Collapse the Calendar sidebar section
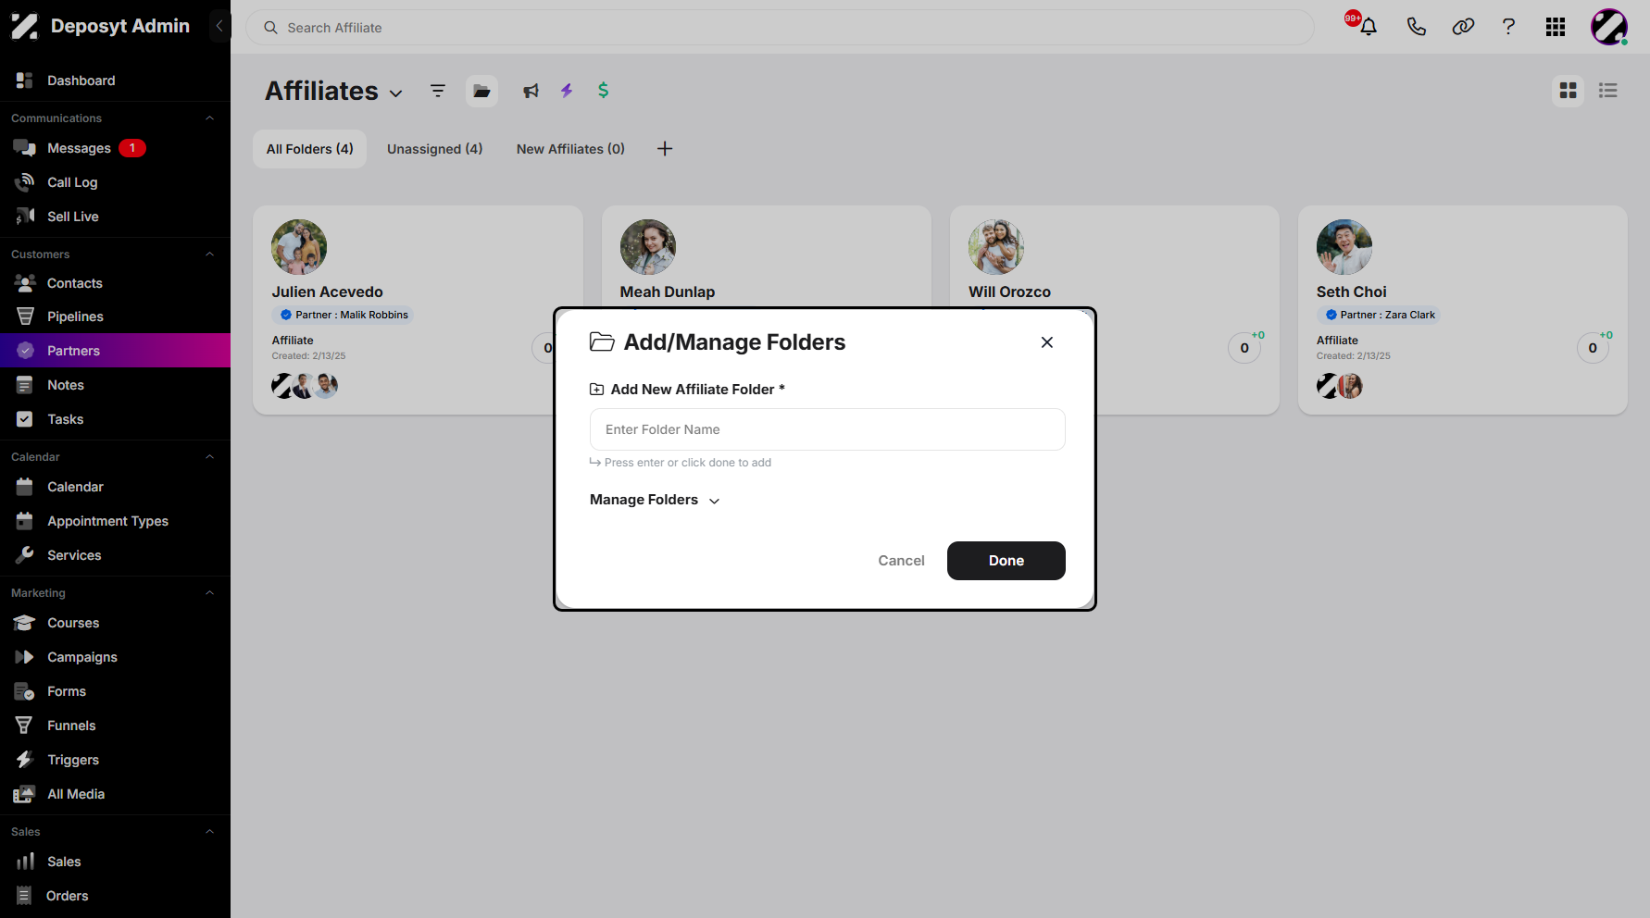This screenshot has width=1650, height=918. click(209, 457)
